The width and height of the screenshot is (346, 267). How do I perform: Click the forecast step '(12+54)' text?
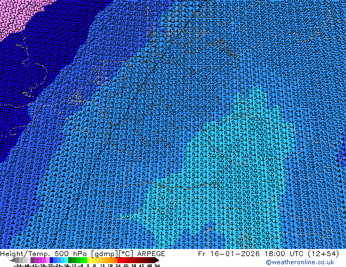pyautogui.click(x=323, y=254)
